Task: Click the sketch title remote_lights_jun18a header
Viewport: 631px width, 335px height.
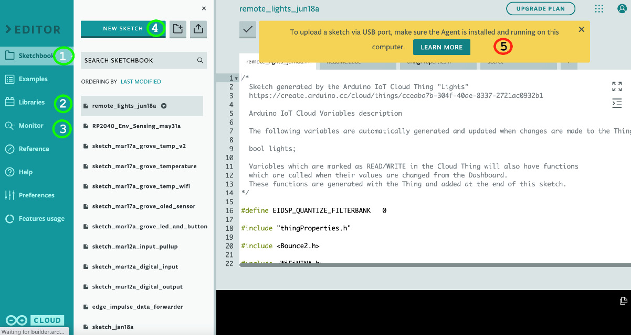Action: pos(279,9)
